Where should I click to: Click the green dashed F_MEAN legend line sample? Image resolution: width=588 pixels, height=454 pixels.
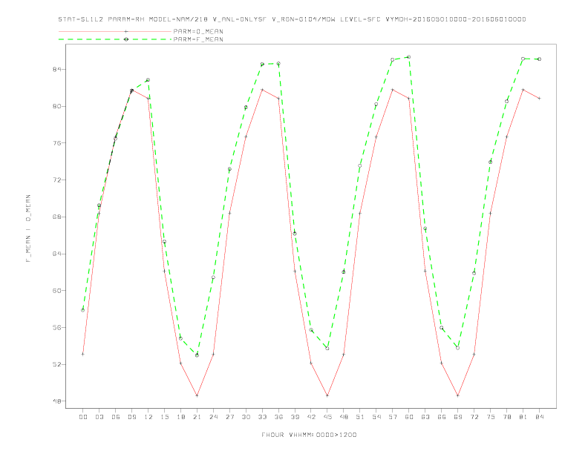tap(115, 39)
